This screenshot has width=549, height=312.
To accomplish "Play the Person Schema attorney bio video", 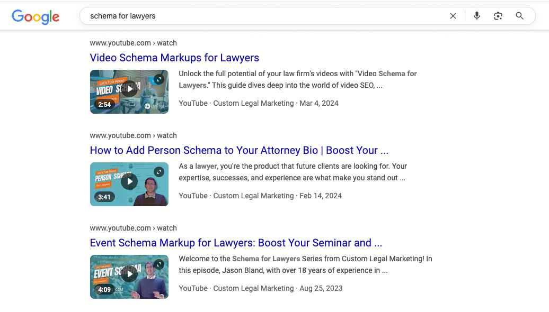I will point(129,181).
